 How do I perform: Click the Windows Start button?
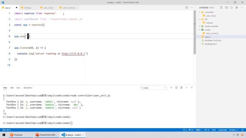point(4,135)
